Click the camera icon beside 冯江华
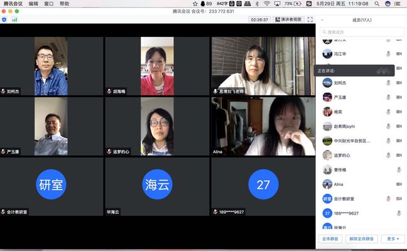The image size is (407, 251). click(399, 54)
